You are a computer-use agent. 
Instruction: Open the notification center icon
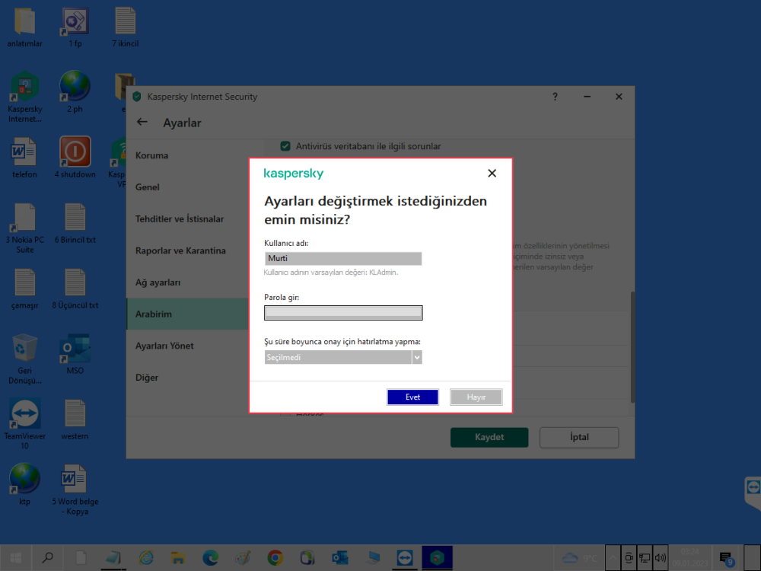(x=727, y=558)
